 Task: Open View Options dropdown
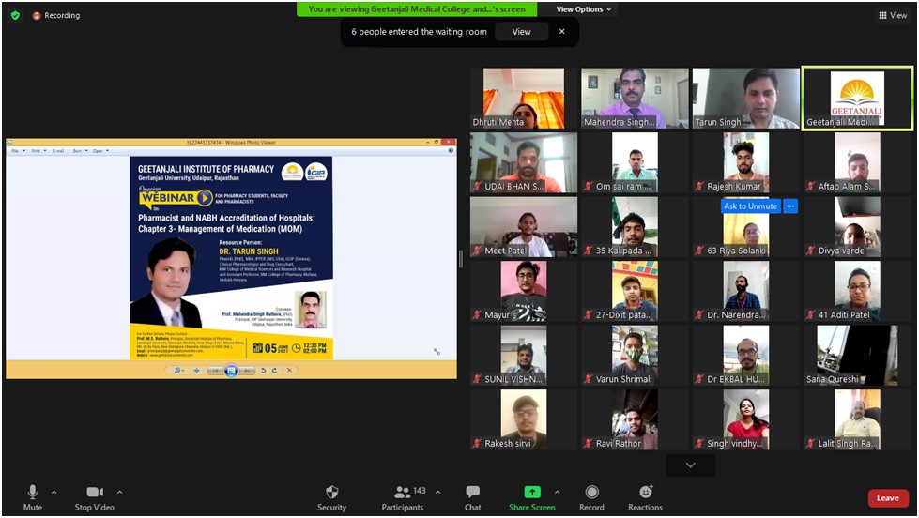click(583, 9)
